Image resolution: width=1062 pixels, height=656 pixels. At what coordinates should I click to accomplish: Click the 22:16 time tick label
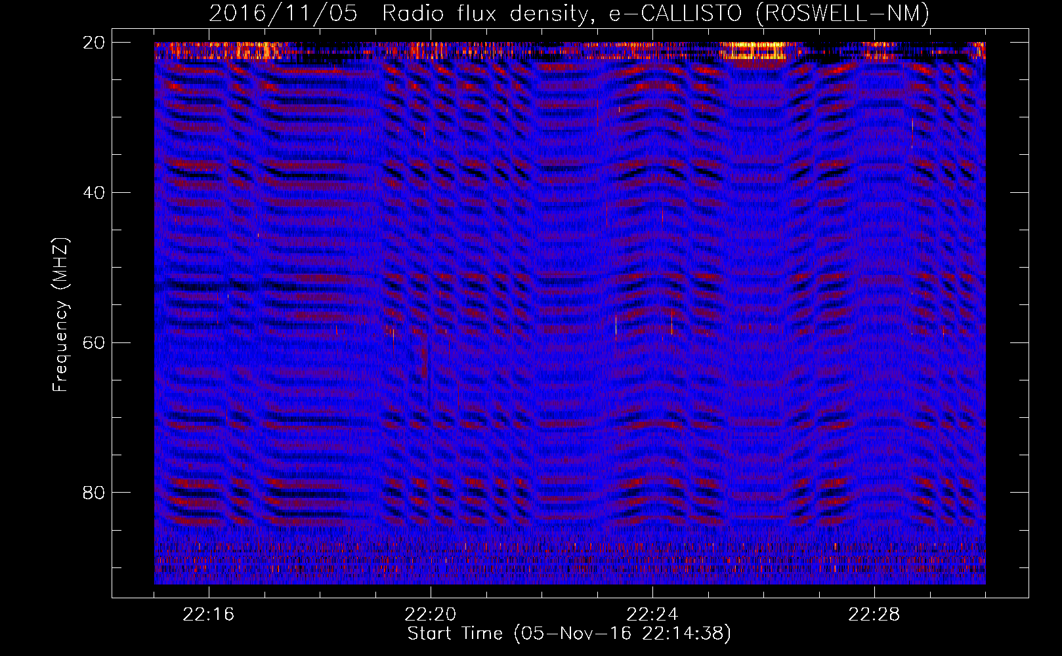tap(209, 615)
